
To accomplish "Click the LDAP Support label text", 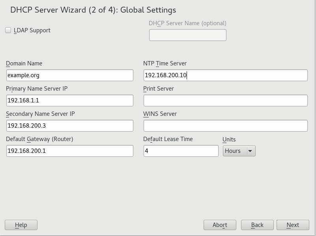I will pyautogui.click(x=32, y=30).
